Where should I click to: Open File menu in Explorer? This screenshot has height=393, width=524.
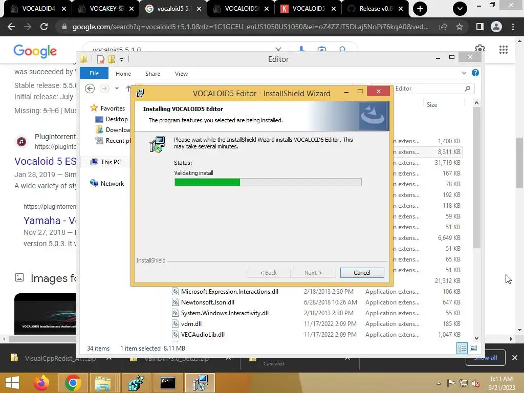pyautogui.click(x=94, y=73)
